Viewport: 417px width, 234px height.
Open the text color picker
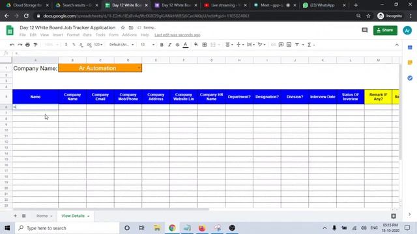(x=186, y=45)
